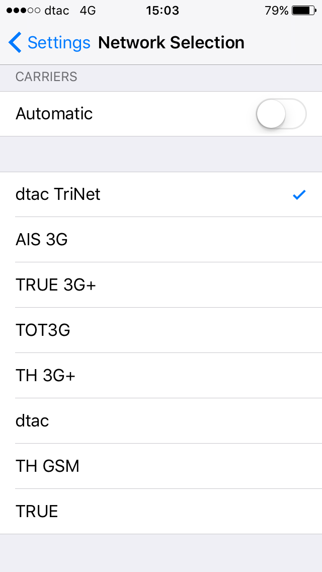Tap the CARRIERS section header
The width and height of the screenshot is (322, 572).
pyautogui.click(x=46, y=77)
